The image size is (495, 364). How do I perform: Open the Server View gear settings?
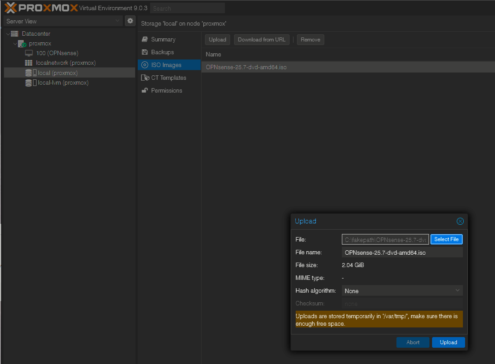tap(130, 21)
